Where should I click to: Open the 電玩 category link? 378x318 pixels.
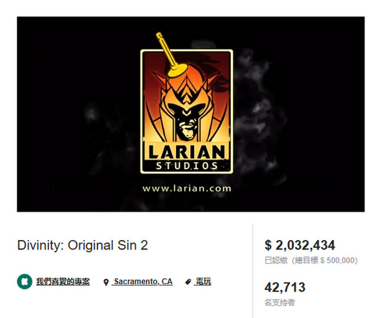click(x=203, y=281)
